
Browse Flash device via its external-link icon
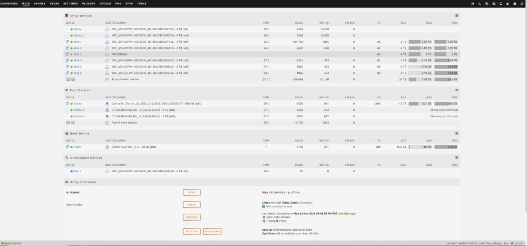(67, 147)
